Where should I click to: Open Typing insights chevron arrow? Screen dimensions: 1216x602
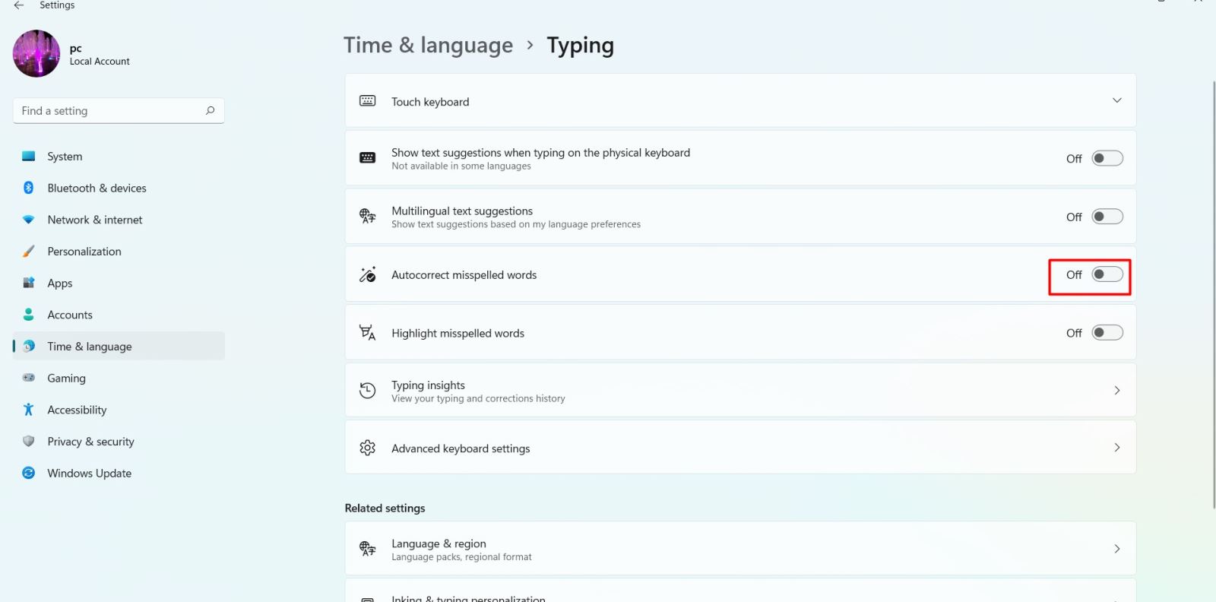[1116, 391]
